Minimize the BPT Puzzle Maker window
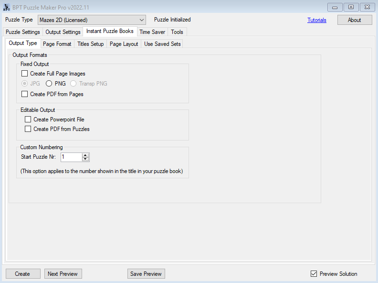The height and width of the screenshot is (283, 378). click(x=335, y=7)
